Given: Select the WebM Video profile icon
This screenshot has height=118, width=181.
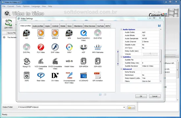Looking at the screenshot, I should pos(69,61).
